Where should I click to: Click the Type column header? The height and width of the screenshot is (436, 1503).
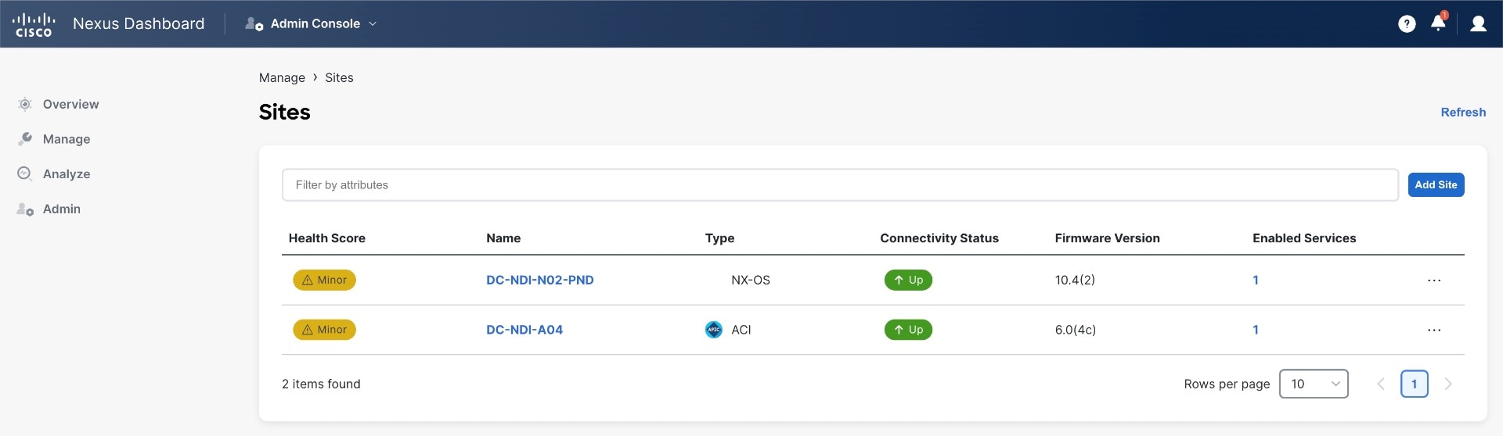click(x=719, y=238)
